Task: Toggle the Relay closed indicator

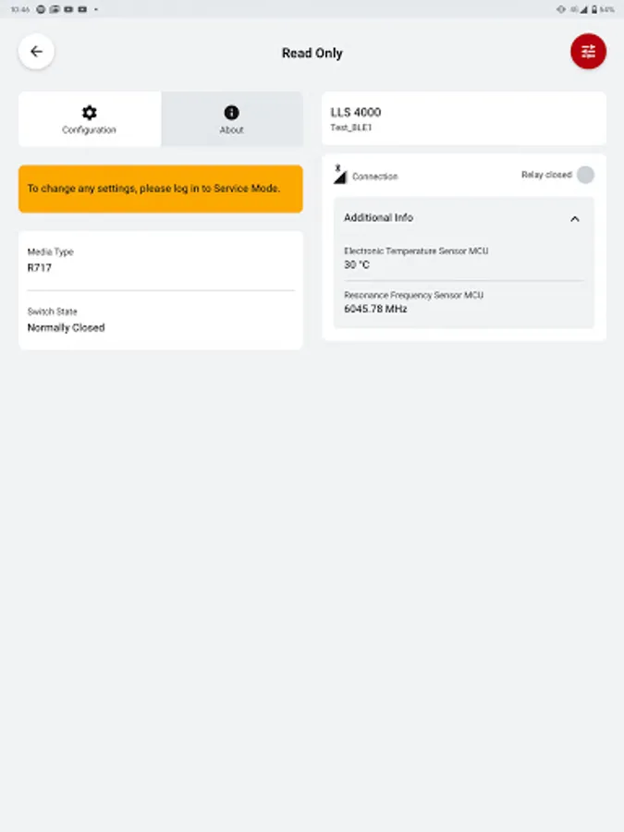Action: click(585, 175)
